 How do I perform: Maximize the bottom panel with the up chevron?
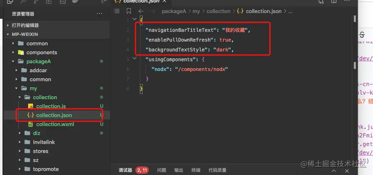pyautogui.click(x=334, y=171)
